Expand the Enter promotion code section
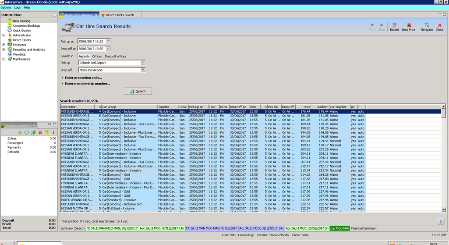Image resolution: width=449 pixels, height=245 pixels. click(x=83, y=78)
